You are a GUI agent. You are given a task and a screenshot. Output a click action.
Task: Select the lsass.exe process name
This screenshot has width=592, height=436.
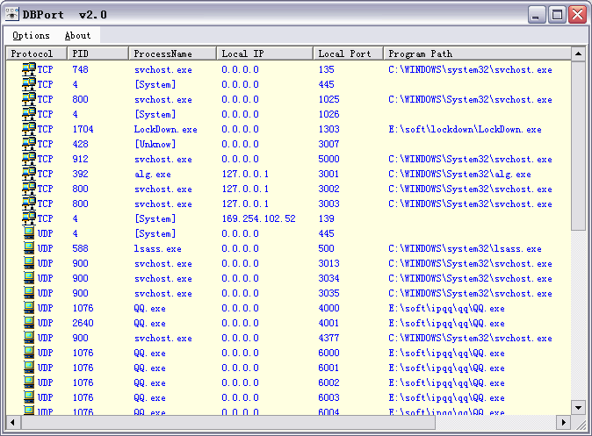(x=157, y=249)
